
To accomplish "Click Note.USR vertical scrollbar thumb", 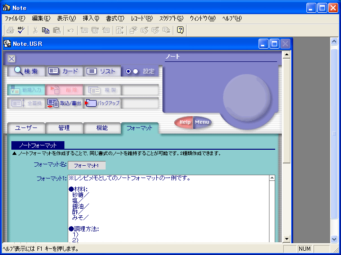I will coord(287,110).
